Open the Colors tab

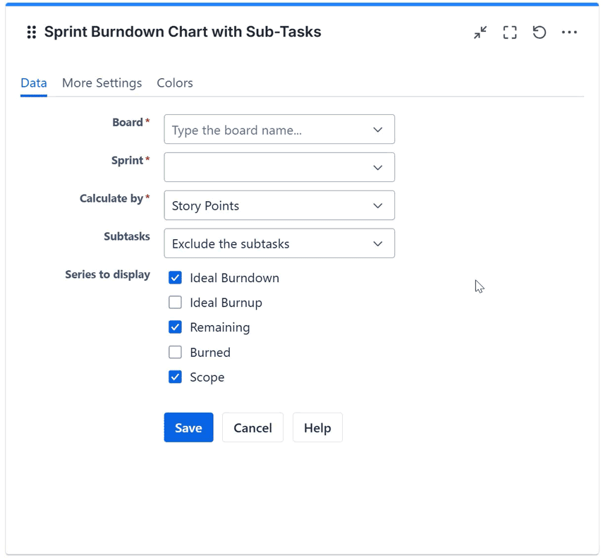pyautogui.click(x=174, y=83)
